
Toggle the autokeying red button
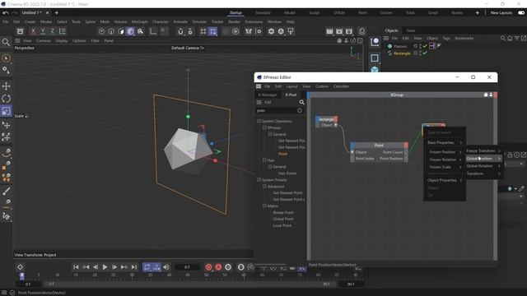click(x=218, y=267)
